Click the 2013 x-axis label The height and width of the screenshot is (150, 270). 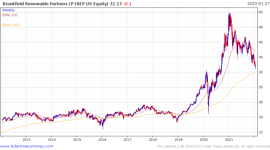(x=27, y=139)
